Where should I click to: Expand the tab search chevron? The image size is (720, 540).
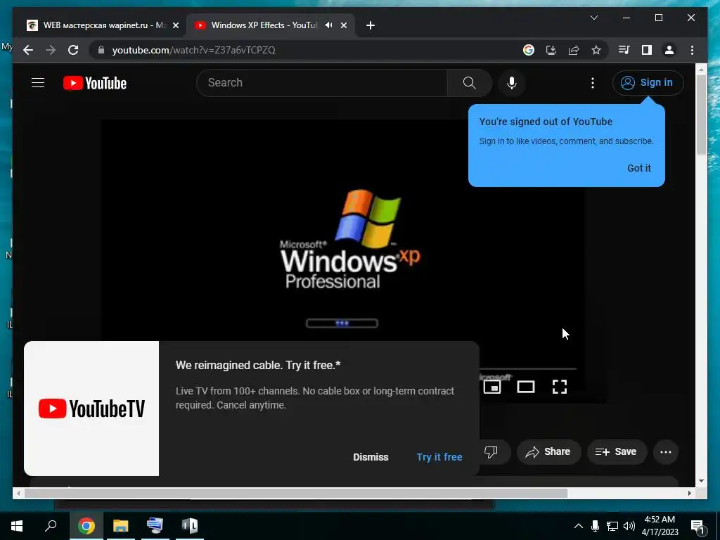[593, 18]
